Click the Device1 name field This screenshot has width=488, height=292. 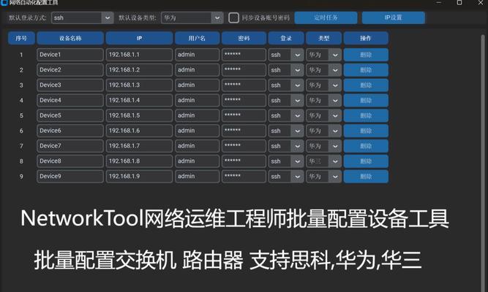pos(70,55)
